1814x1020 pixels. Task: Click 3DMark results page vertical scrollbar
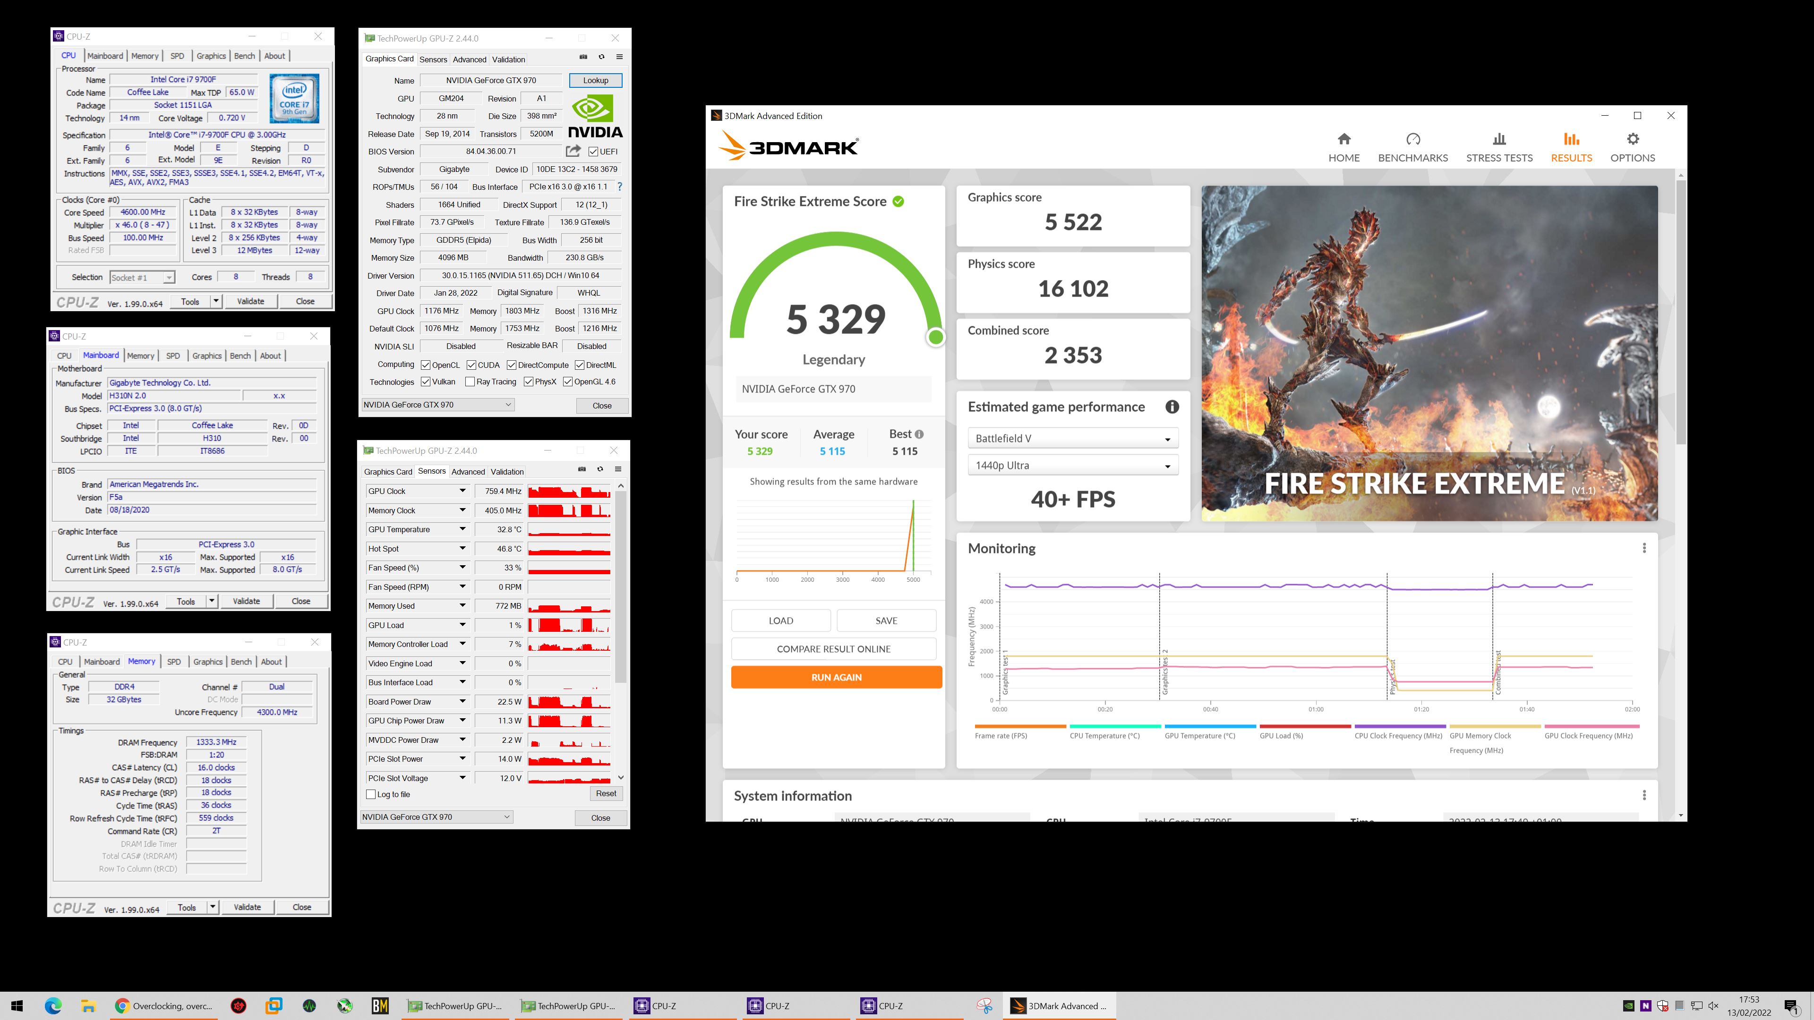click(x=1681, y=313)
